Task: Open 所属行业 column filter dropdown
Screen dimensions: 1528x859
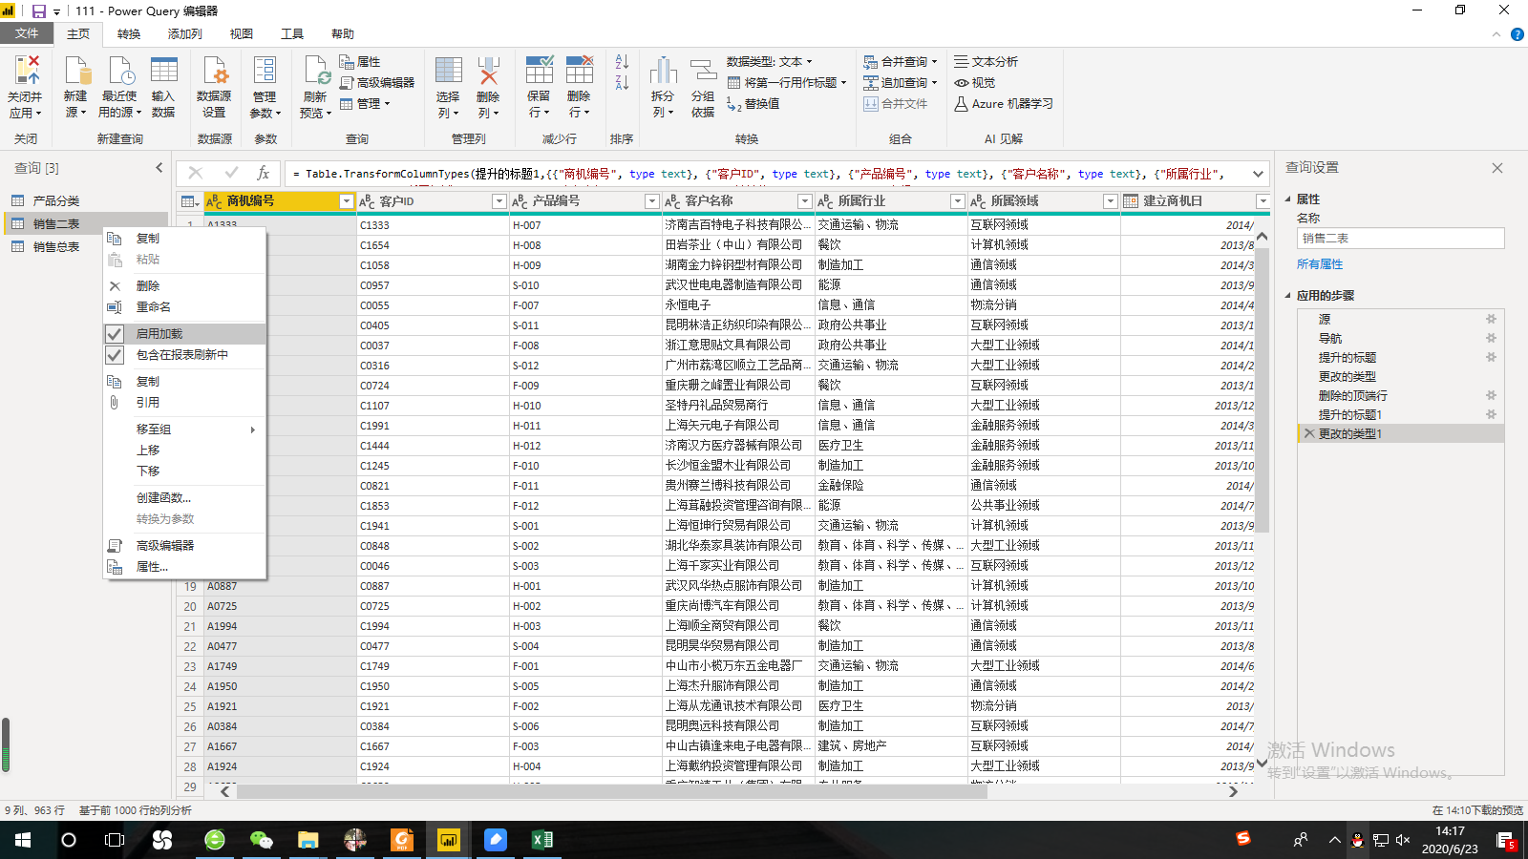Action: (x=958, y=201)
